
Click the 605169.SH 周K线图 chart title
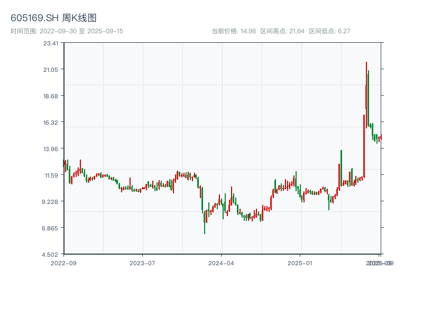53,18
